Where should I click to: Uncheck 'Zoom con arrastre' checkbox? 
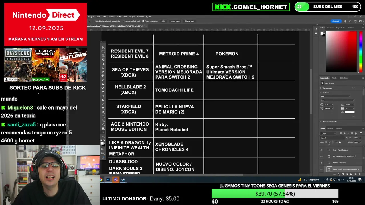tap(143, 21)
